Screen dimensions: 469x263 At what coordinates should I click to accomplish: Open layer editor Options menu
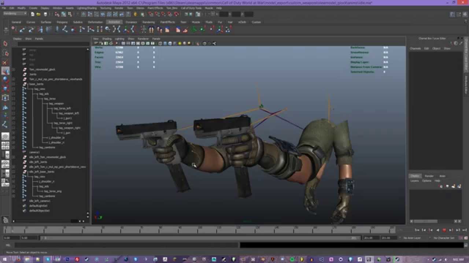point(426,181)
